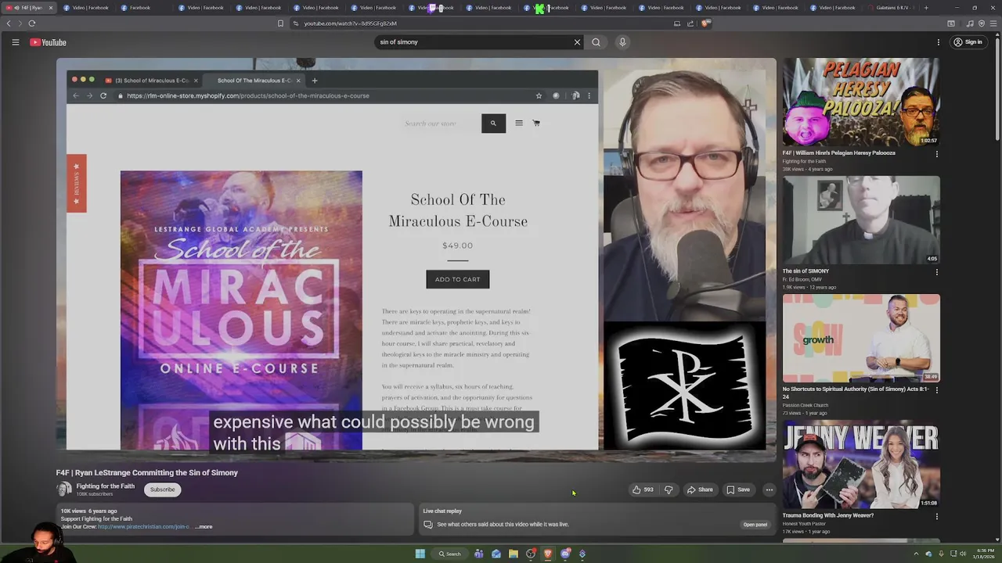Subscribe to Fighting for the Faith
The width and height of the screenshot is (1002, 563).
[162, 489]
